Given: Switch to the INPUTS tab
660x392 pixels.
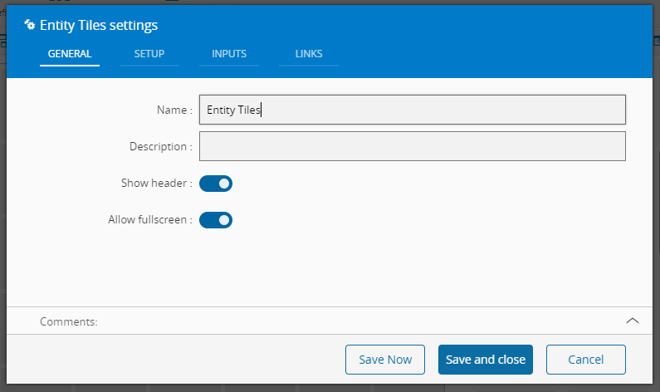Looking at the screenshot, I should click(x=229, y=54).
